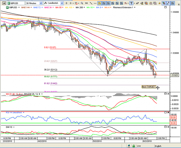Toggle the diagonal double-arrow toolbar button
Viewport: 181px width, 148px height.
point(168,3)
